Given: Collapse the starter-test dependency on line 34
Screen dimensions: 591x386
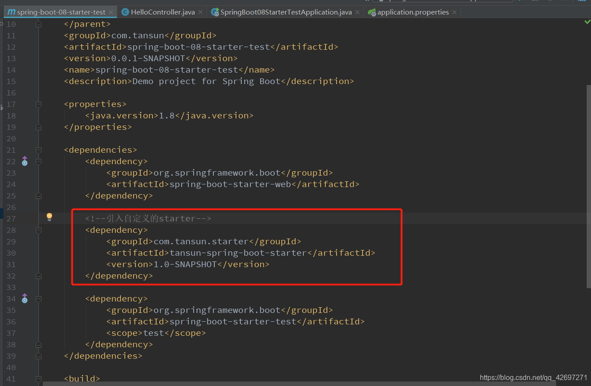Looking at the screenshot, I should (x=39, y=299).
